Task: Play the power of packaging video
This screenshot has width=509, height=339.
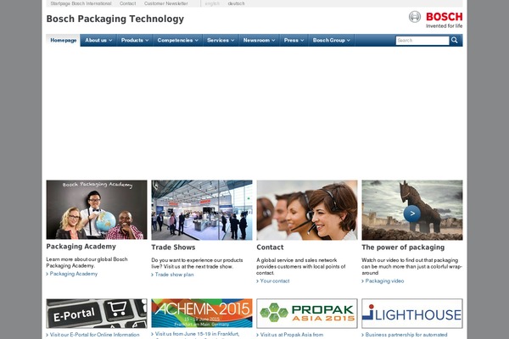Action: click(x=412, y=214)
